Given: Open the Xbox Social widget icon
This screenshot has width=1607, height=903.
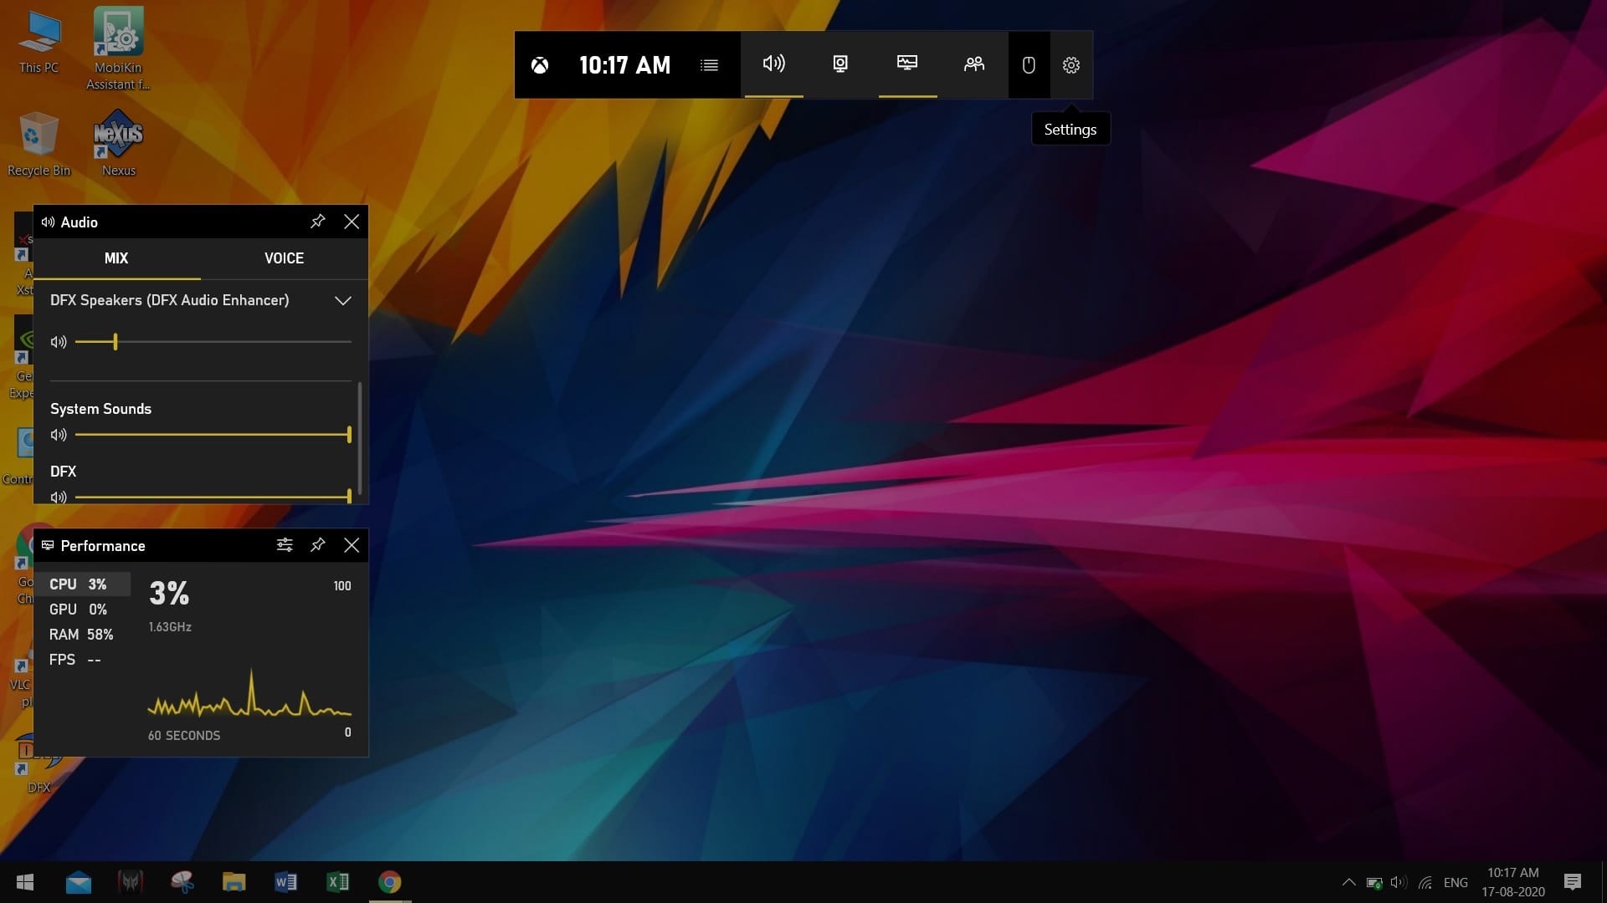Looking at the screenshot, I should click(x=973, y=64).
